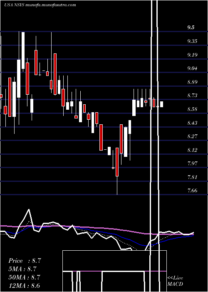Image resolution: width=208 pixels, height=292 pixels.
Task: Click the 'Price : 8.7' readout
Action: tap(25, 261)
